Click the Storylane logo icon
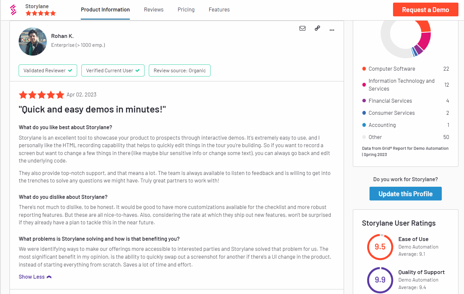This screenshot has height=294, width=464. [13, 10]
